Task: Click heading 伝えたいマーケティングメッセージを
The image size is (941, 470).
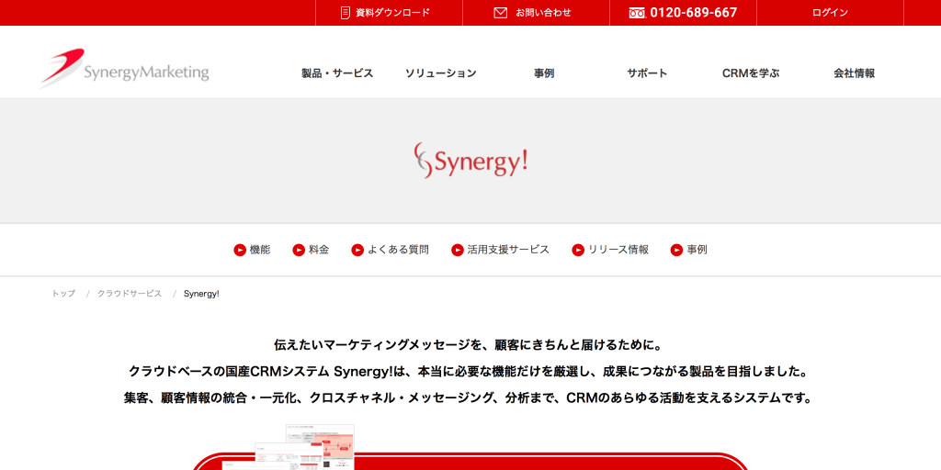Action: click(470, 345)
